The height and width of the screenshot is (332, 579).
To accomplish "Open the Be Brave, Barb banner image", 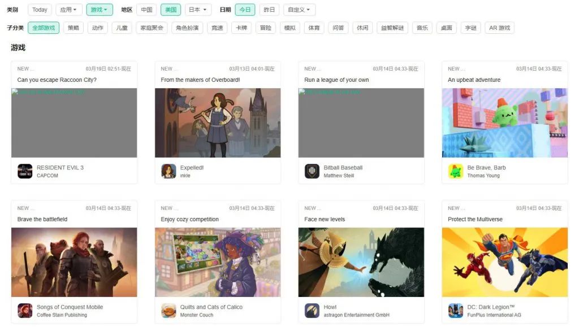I will click(505, 123).
